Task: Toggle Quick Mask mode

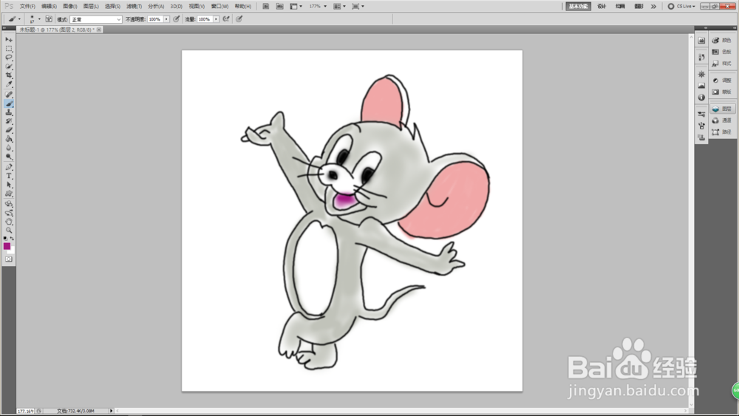Action: coord(8,259)
